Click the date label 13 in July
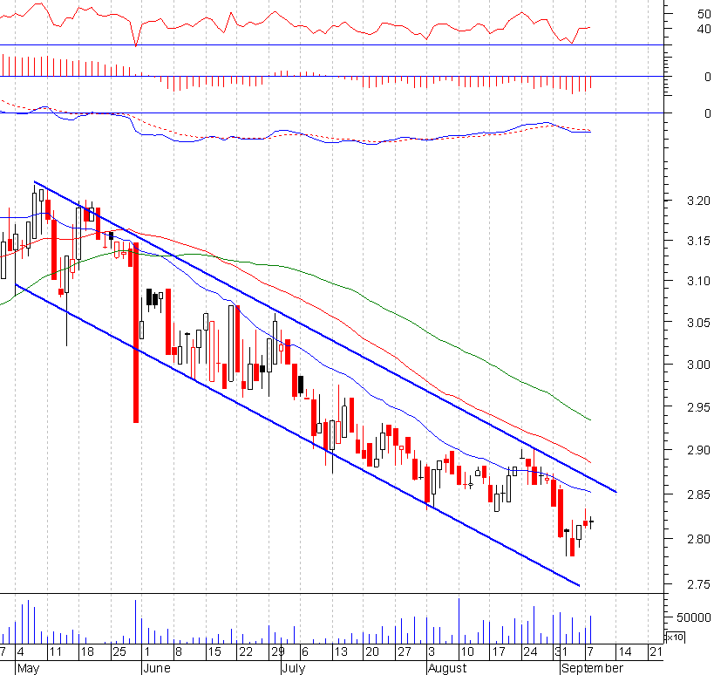Image resolution: width=714 pixels, height=675 pixels. point(341,651)
